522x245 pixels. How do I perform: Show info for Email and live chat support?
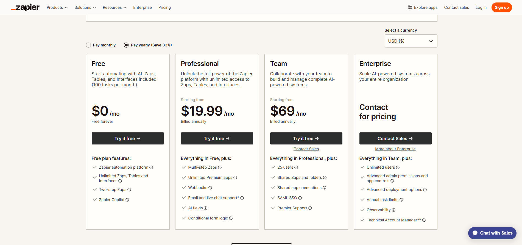click(242, 198)
